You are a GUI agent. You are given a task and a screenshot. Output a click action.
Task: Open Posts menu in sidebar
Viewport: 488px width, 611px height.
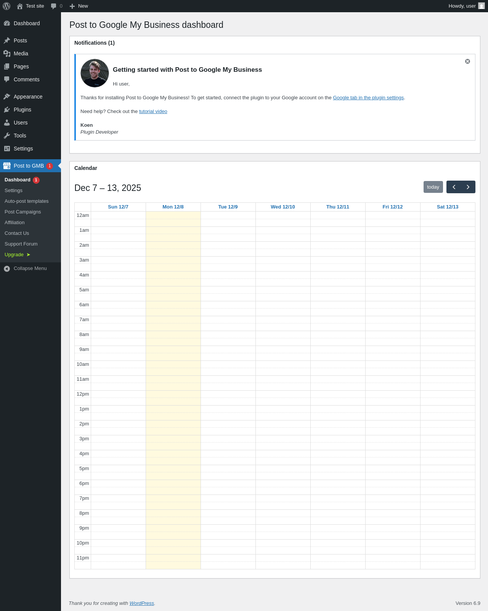point(30,40)
